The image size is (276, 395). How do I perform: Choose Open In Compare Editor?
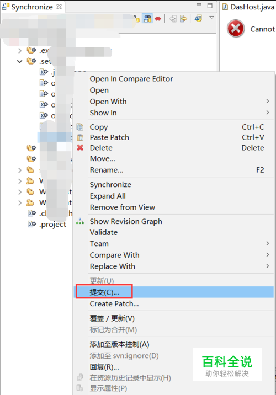(131, 79)
